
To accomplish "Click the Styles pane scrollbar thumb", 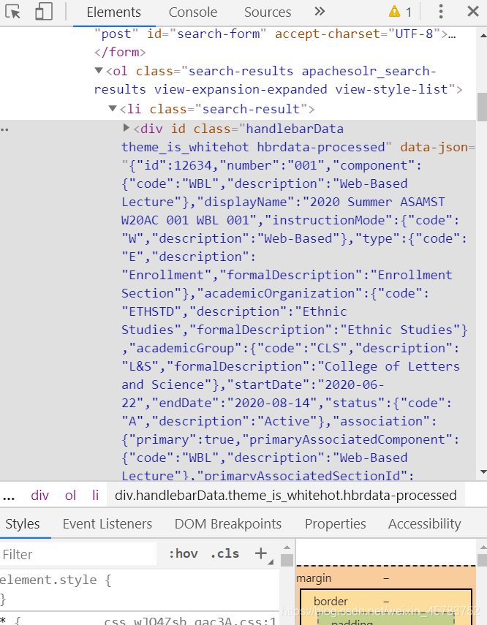I will [x=287, y=560].
